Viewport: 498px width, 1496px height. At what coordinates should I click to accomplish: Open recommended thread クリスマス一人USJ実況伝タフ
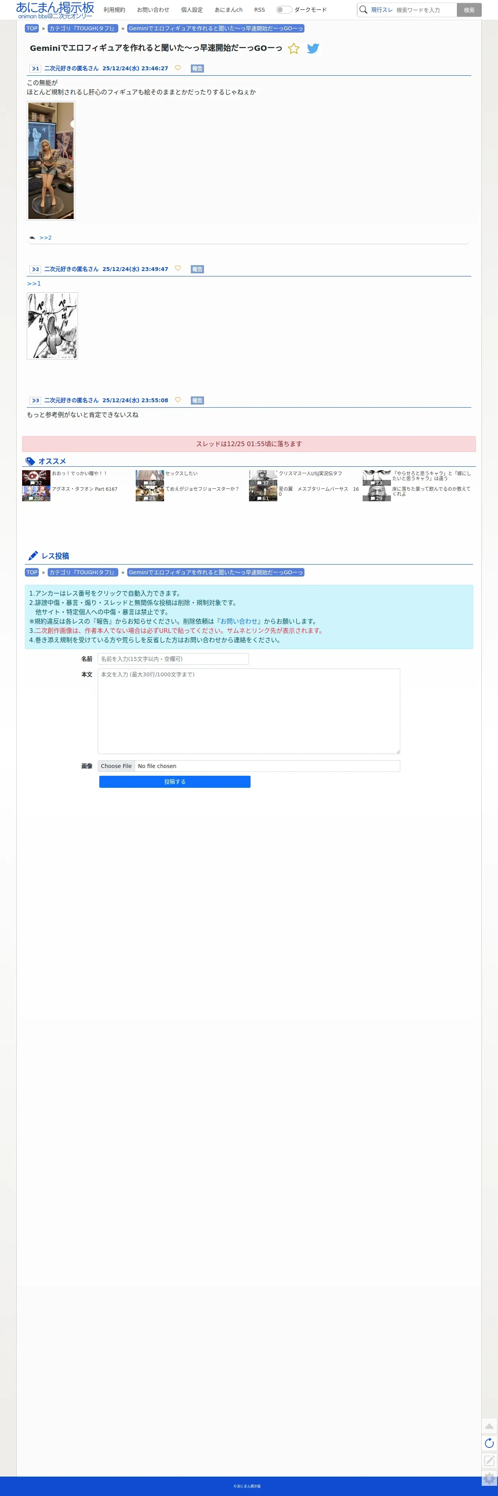[311, 473]
